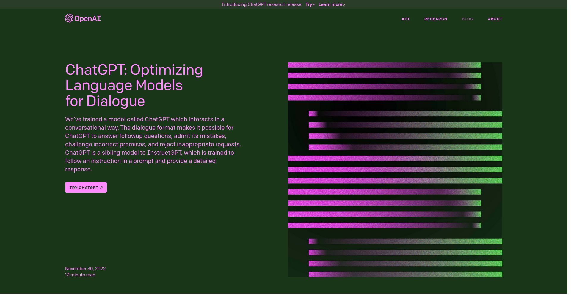The height and width of the screenshot is (296, 571).
Task: Click the striped hero artwork image
Action: tap(395, 170)
